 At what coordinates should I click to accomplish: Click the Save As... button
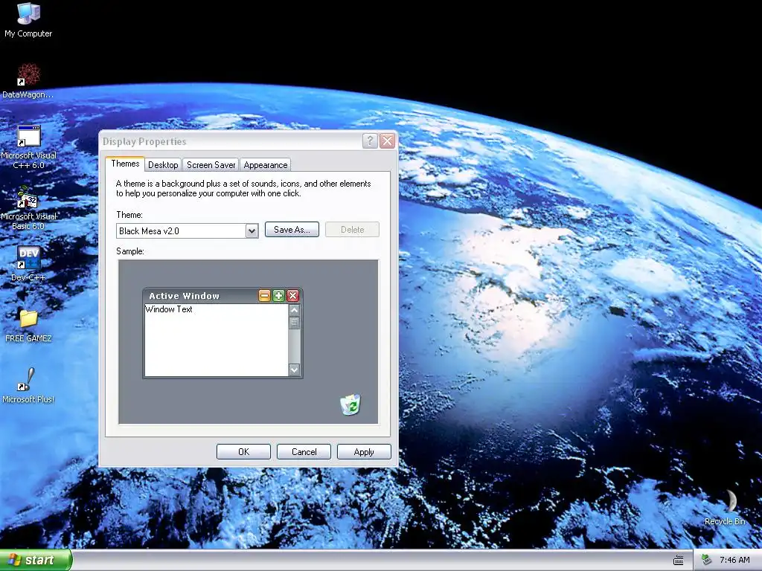click(x=292, y=230)
